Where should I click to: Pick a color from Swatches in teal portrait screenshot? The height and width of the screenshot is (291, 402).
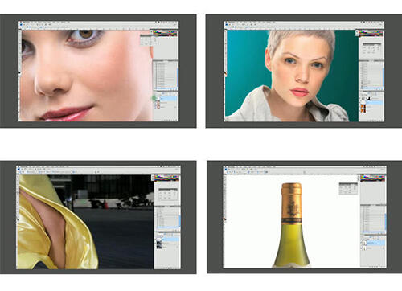pyautogui.click(x=371, y=34)
